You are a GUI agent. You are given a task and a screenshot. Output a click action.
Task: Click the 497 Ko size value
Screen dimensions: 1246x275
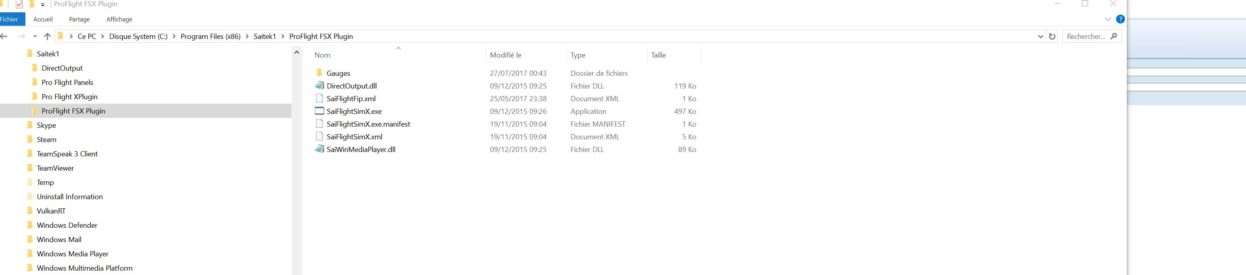pos(685,111)
